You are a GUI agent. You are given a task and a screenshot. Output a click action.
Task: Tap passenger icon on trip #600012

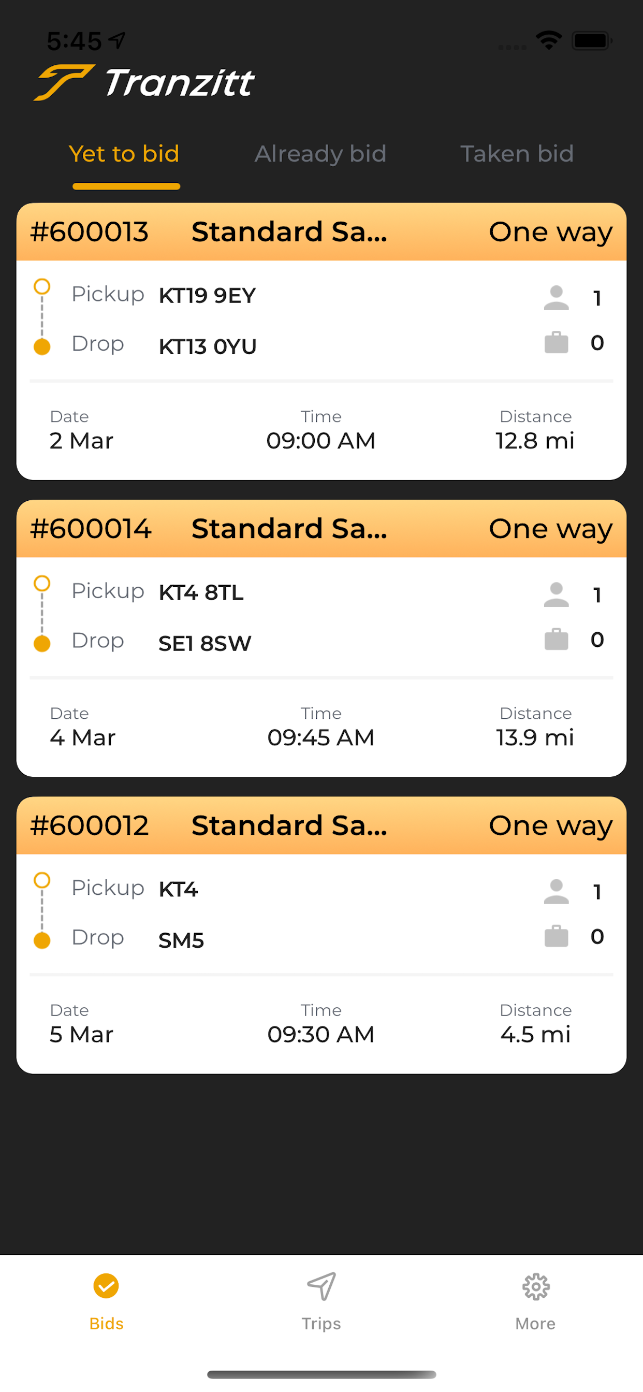coord(556,892)
